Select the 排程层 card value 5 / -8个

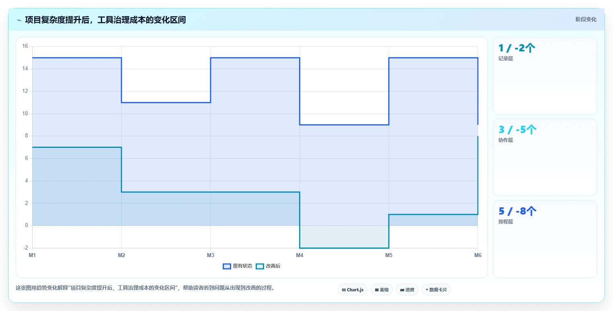click(x=518, y=211)
